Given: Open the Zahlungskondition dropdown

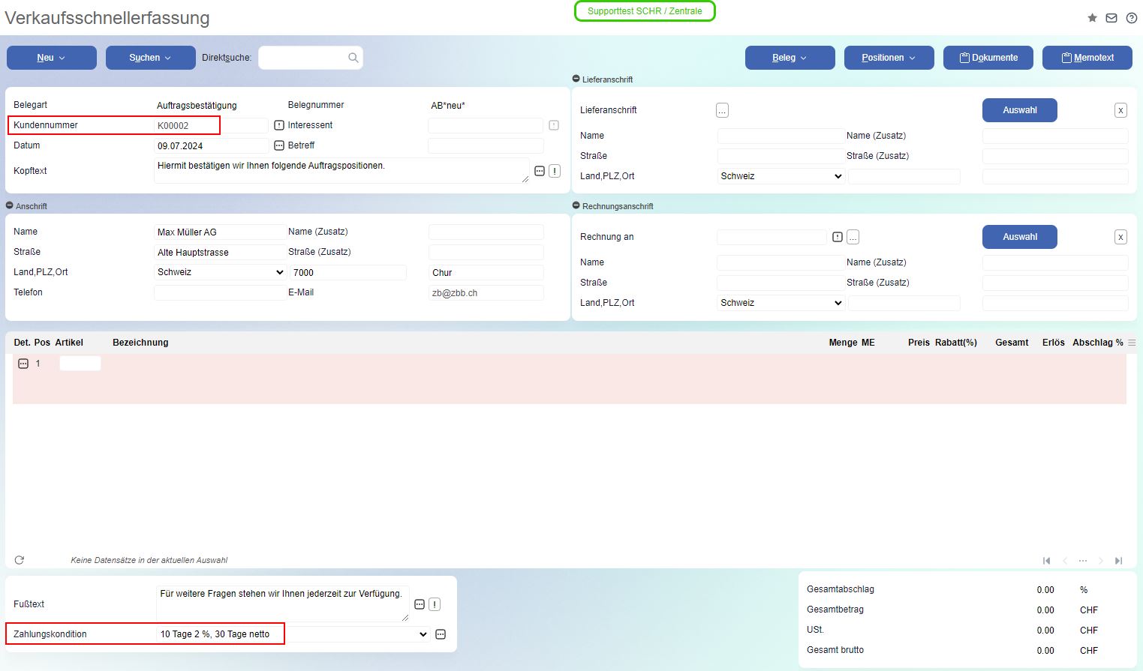Looking at the screenshot, I should (423, 634).
